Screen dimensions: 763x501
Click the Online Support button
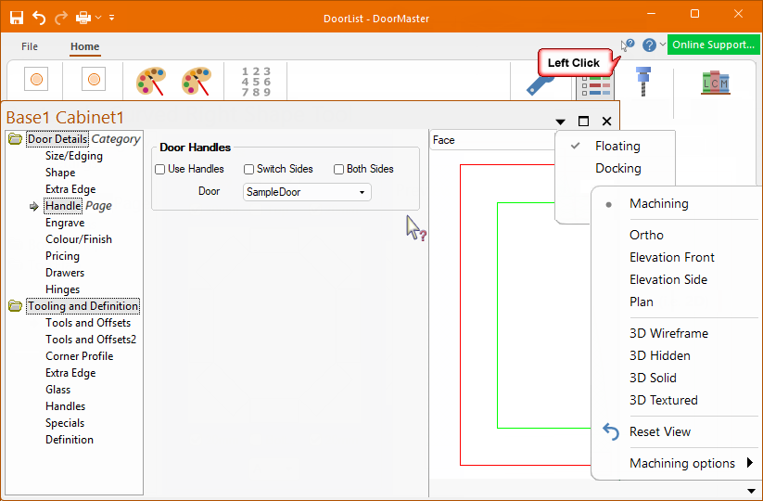click(713, 45)
